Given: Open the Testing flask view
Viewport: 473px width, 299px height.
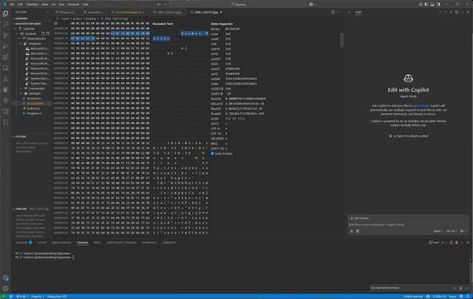Looking at the screenshot, I should click(x=5, y=79).
